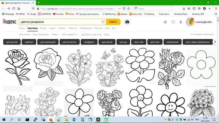Open a new browser tab with the plus

39,2
